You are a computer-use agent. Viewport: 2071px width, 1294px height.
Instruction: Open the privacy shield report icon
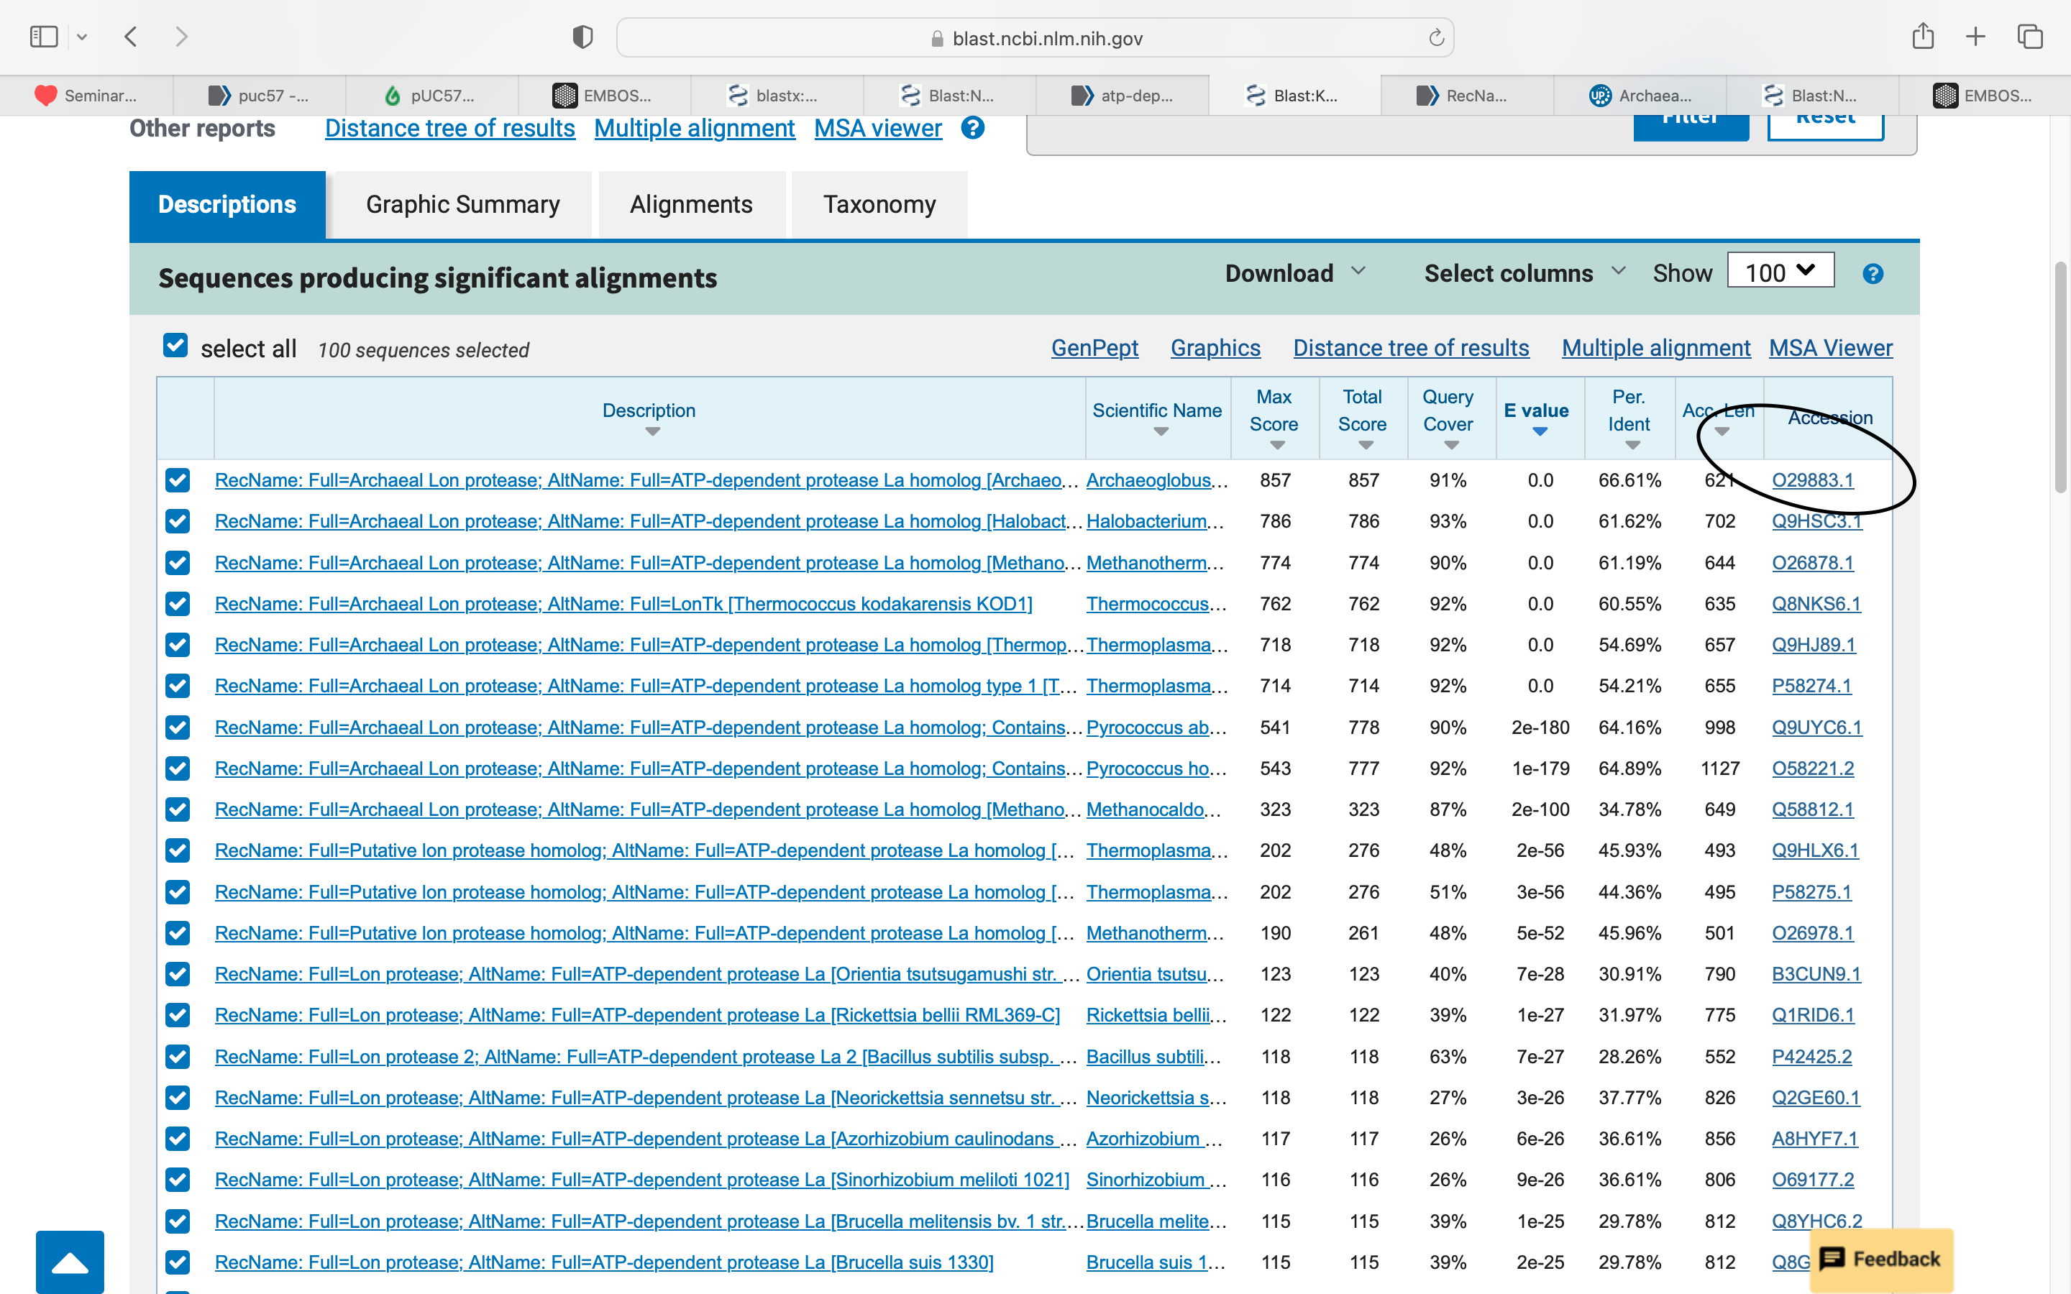pyautogui.click(x=582, y=37)
